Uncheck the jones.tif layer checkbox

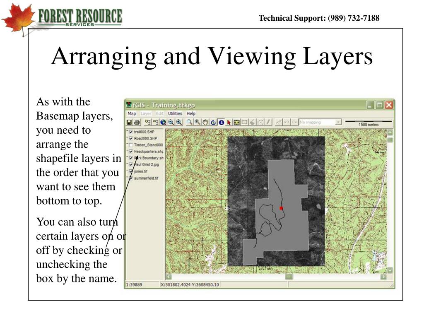(x=131, y=171)
